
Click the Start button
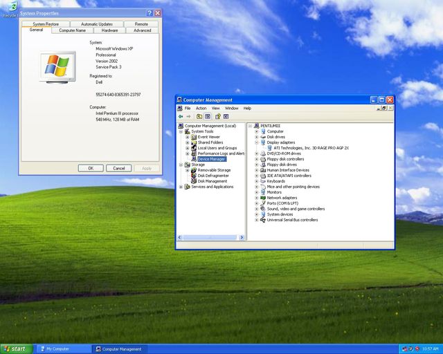(x=17, y=349)
